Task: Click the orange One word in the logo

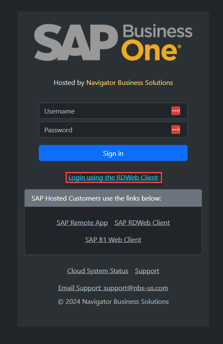Action: (x=149, y=50)
